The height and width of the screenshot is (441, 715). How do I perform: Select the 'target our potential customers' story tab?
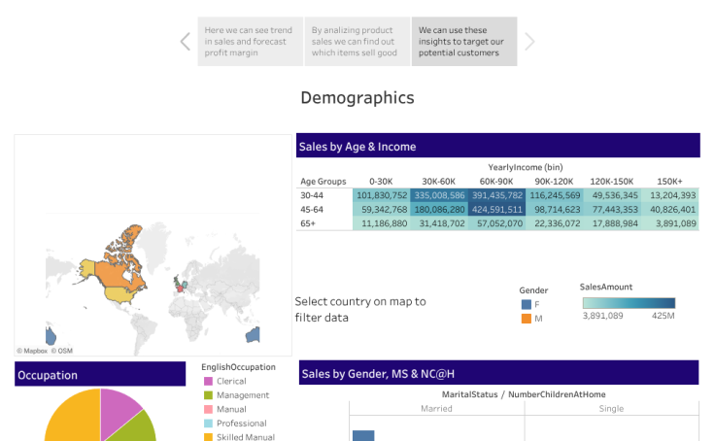tap(463, 42)
